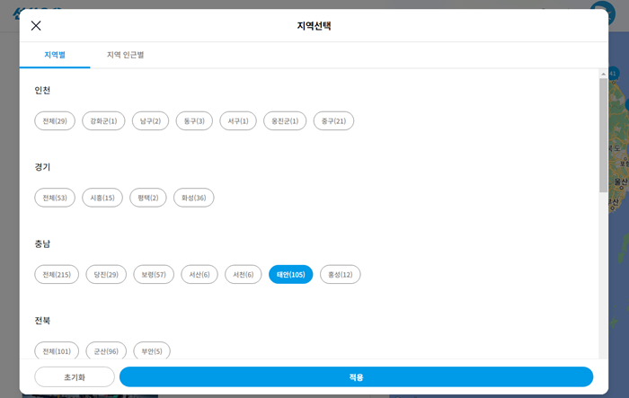This screenshot has height=398, width=629.
Task: Select the 서천(6) region chip
Action: [x=244, y=274]
